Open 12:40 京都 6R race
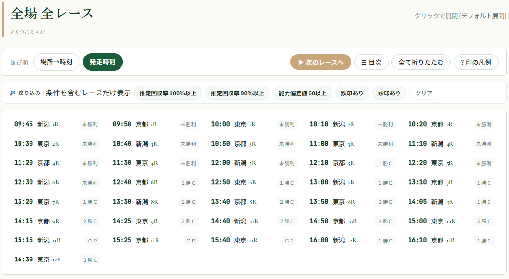 [x=156, y=183]
